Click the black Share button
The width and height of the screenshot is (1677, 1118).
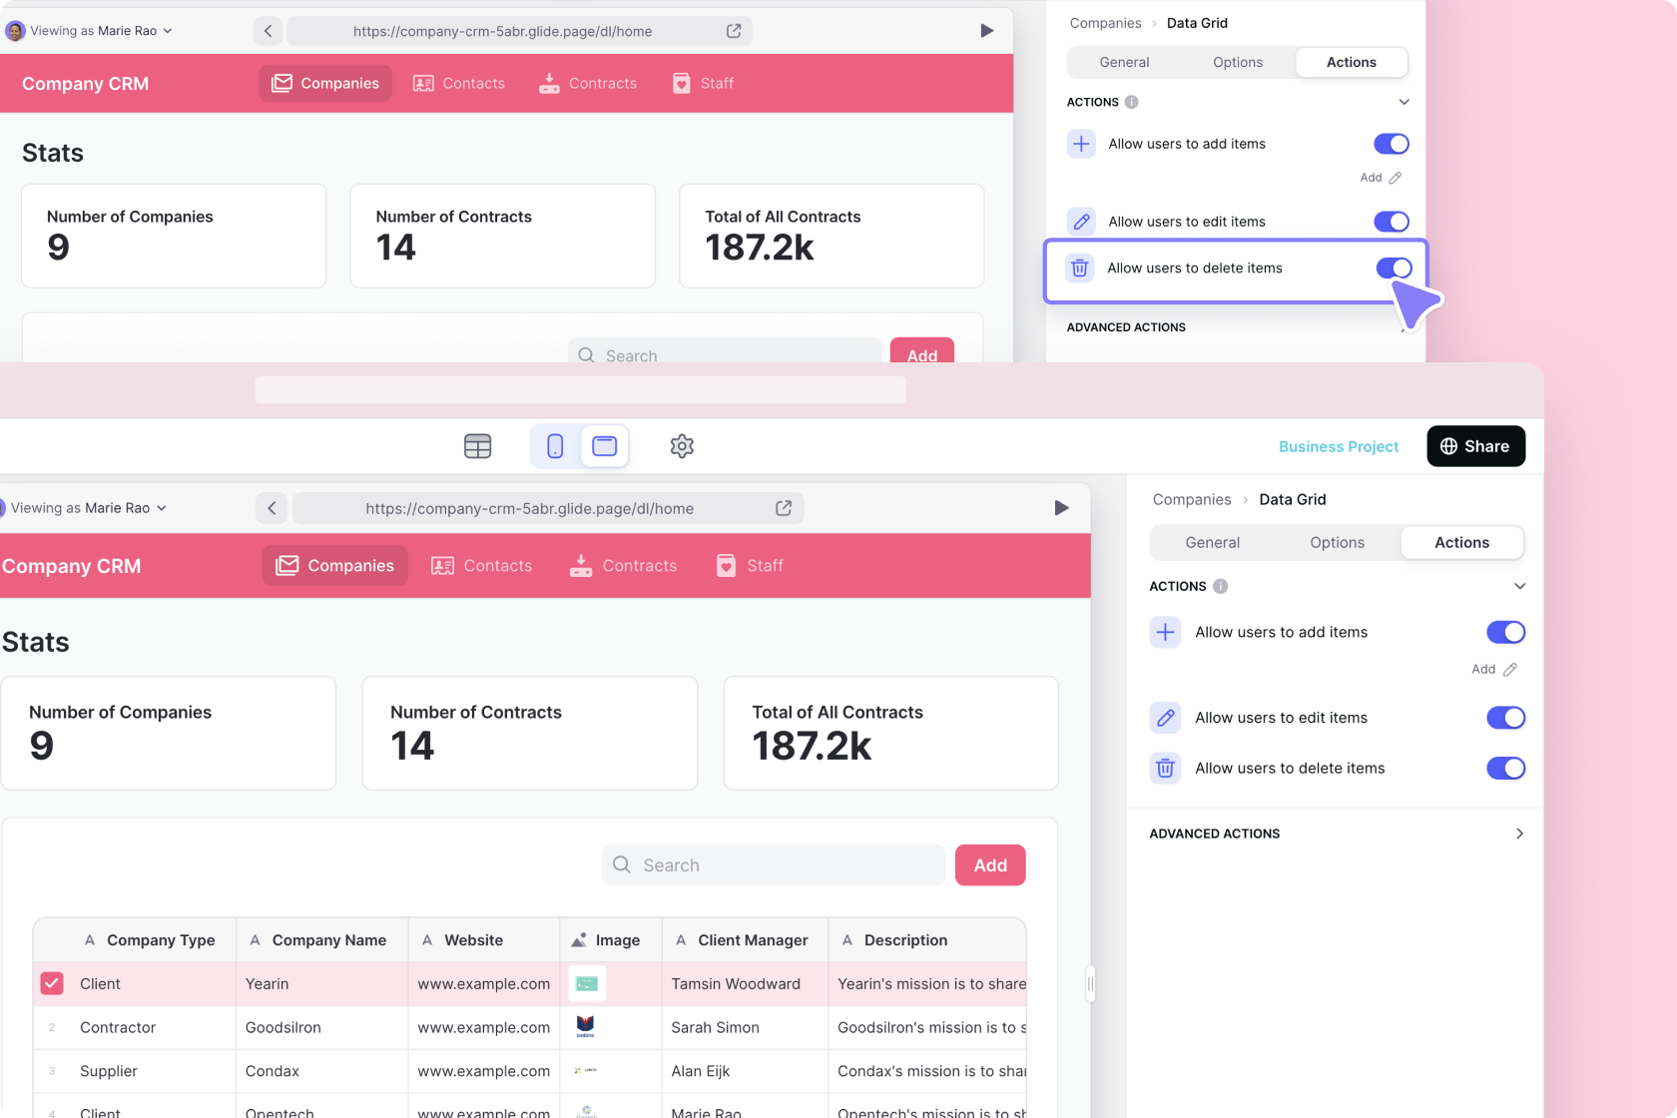tap(1475, 446)
